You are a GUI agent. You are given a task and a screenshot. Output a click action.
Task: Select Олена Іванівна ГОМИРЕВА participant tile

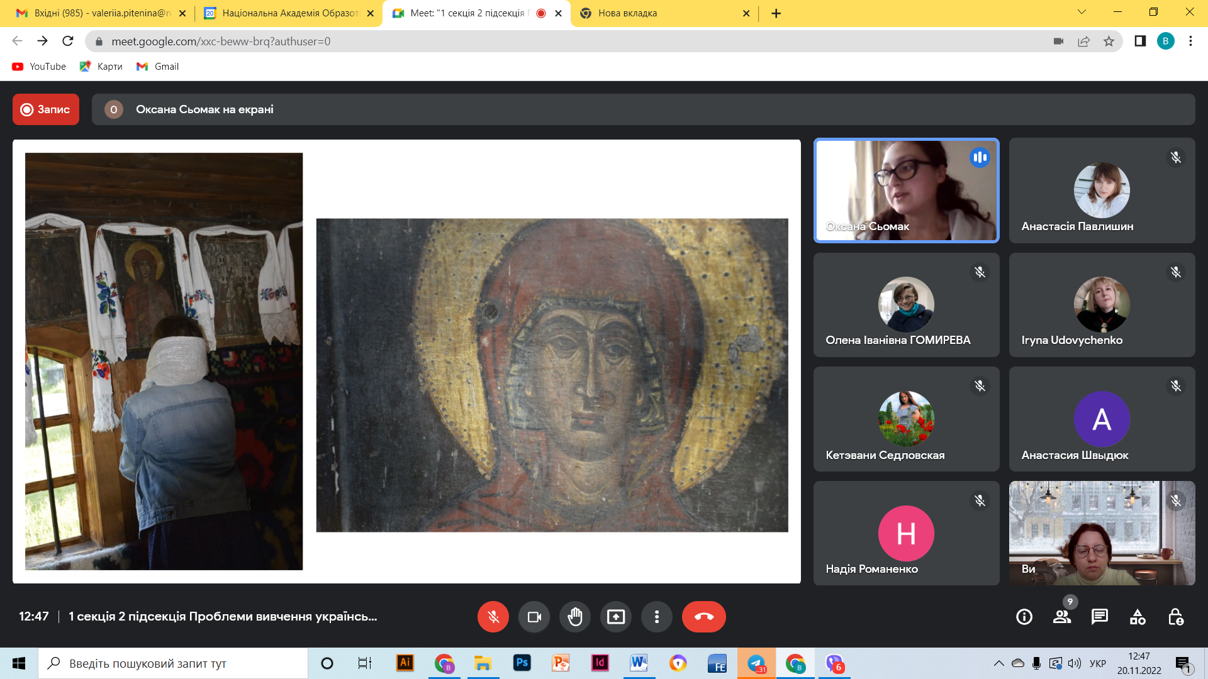pyautogui.click(x=907, y=305)
